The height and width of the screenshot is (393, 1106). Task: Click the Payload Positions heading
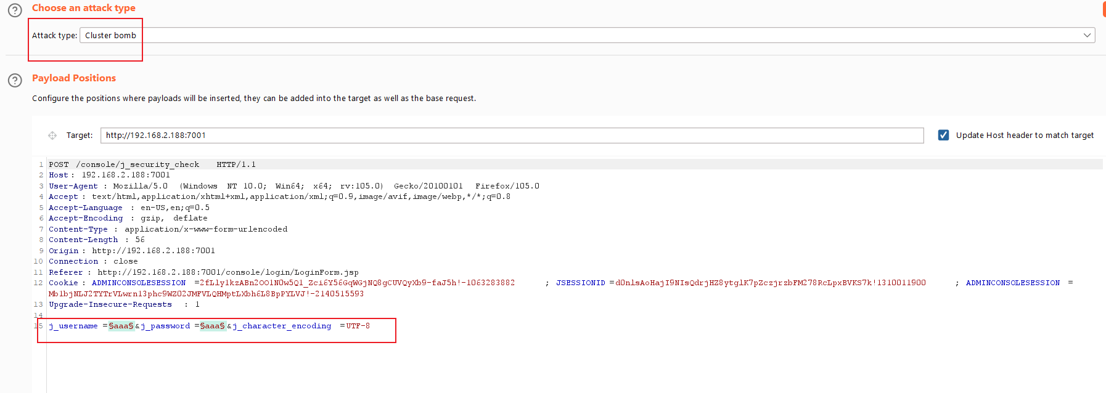[x=74, y=78]
